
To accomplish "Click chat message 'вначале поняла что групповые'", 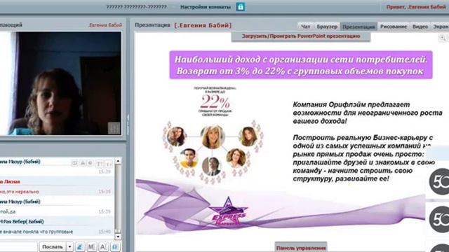I will coord(36,232).
